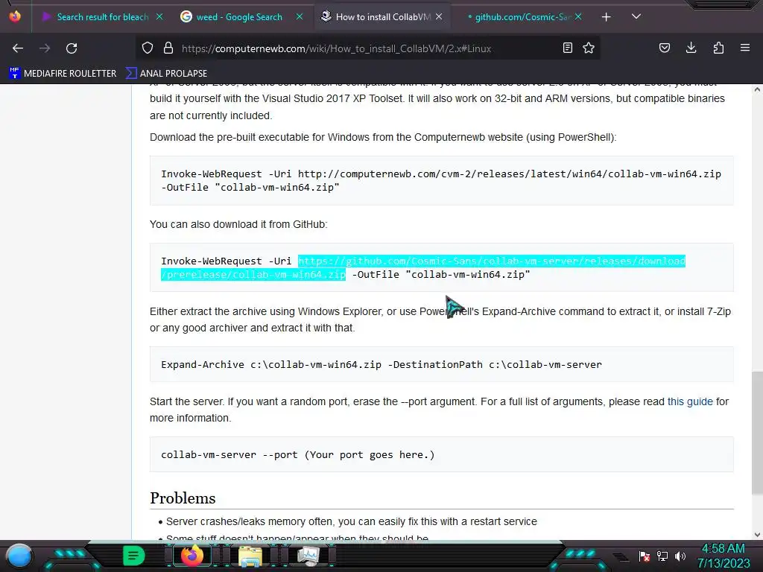Open the tracking protection shield icon

[148, 48]
